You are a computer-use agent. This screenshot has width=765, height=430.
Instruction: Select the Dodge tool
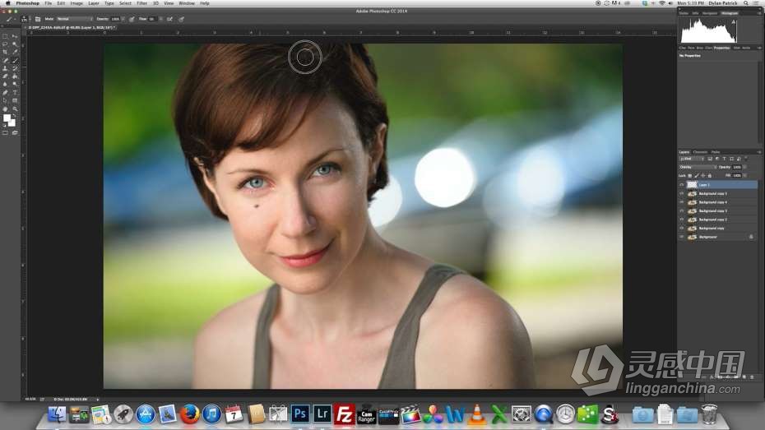click(15, 84)
